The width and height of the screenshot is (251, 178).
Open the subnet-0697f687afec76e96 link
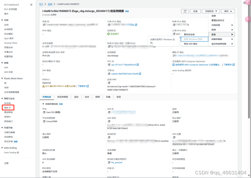tap(124, 74)
